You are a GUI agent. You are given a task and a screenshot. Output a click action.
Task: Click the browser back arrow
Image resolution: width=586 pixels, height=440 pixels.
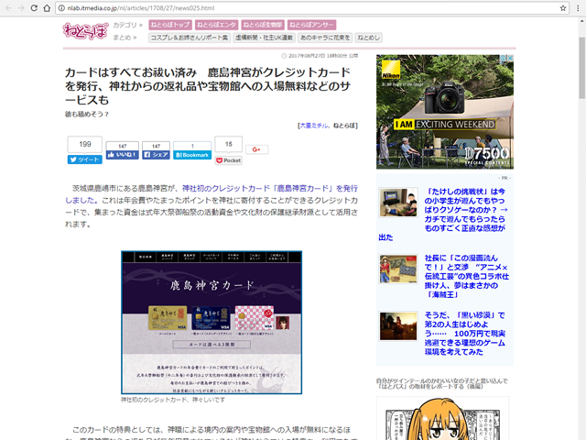pyautogui.click(x=10, y=7)
